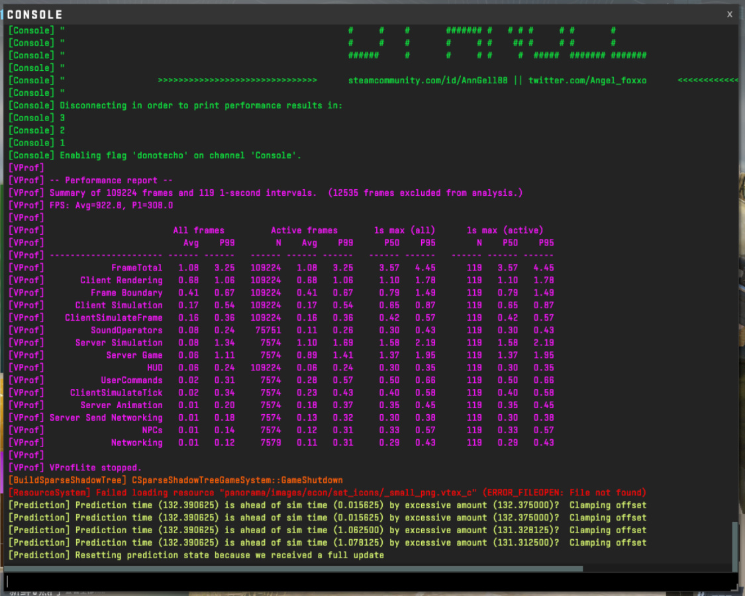The height and width of the screenshot is (596, 745).
Task: Click the twitter.com/Angel_foxxo link text
Action: pos(587,80)
